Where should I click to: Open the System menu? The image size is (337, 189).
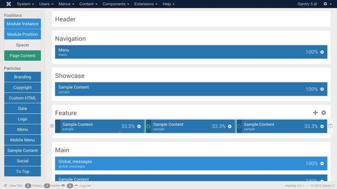(25, 4)
